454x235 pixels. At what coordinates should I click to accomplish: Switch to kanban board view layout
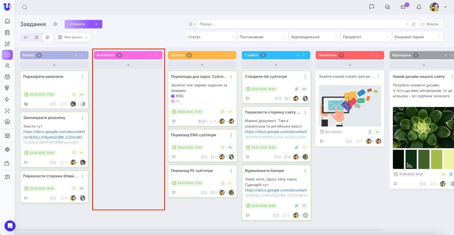[x=47, y=37]
